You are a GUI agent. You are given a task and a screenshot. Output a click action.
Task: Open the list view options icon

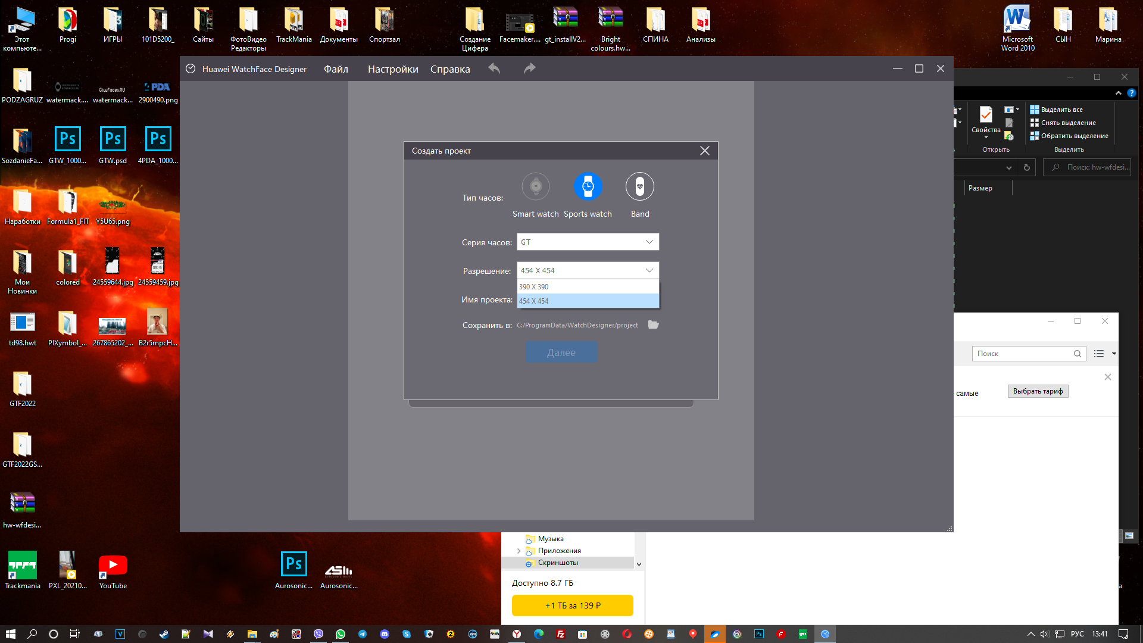(x=1099, y=354)
